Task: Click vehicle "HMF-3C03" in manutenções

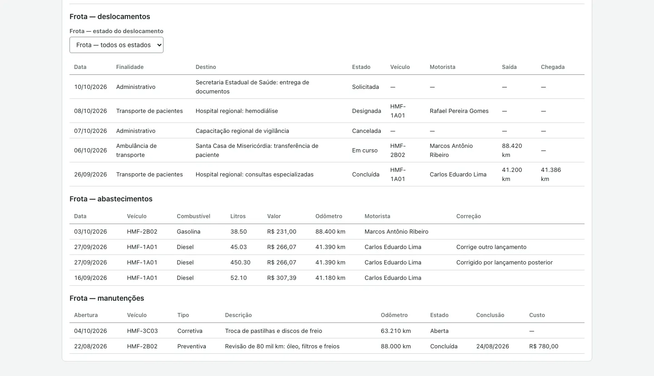Action: click(x=142, y=331)
